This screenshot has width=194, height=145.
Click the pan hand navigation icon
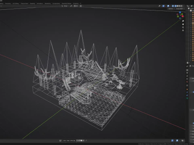pos(183,24)
